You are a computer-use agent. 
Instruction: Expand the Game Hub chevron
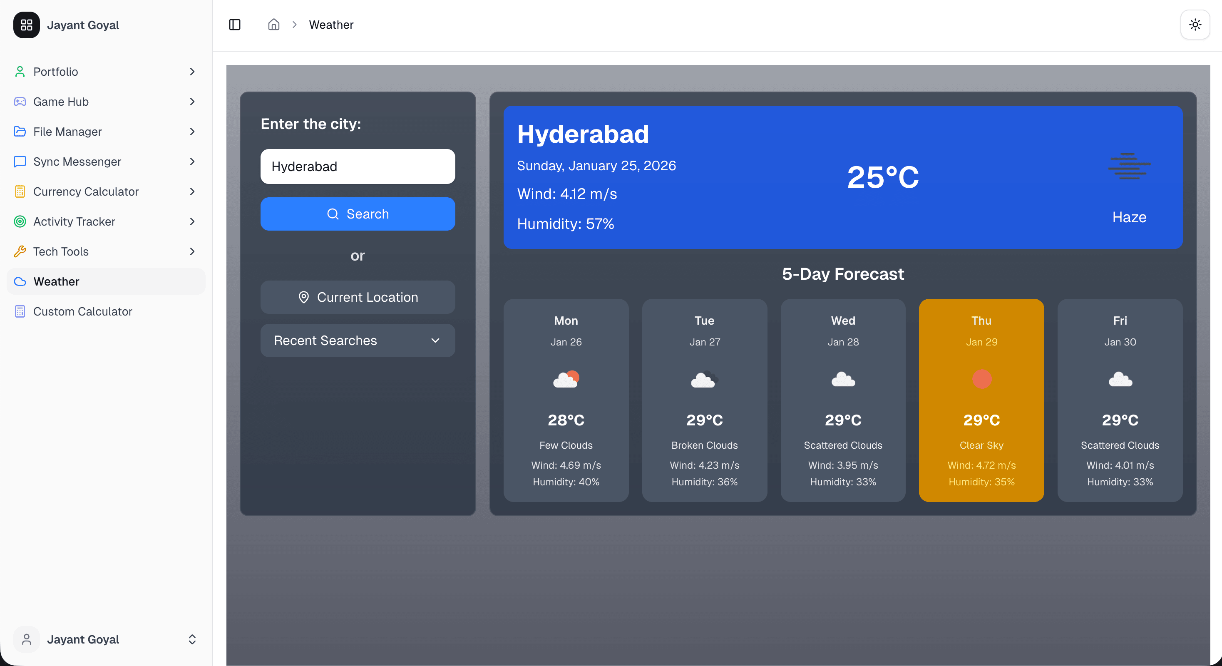click(192, 102)
